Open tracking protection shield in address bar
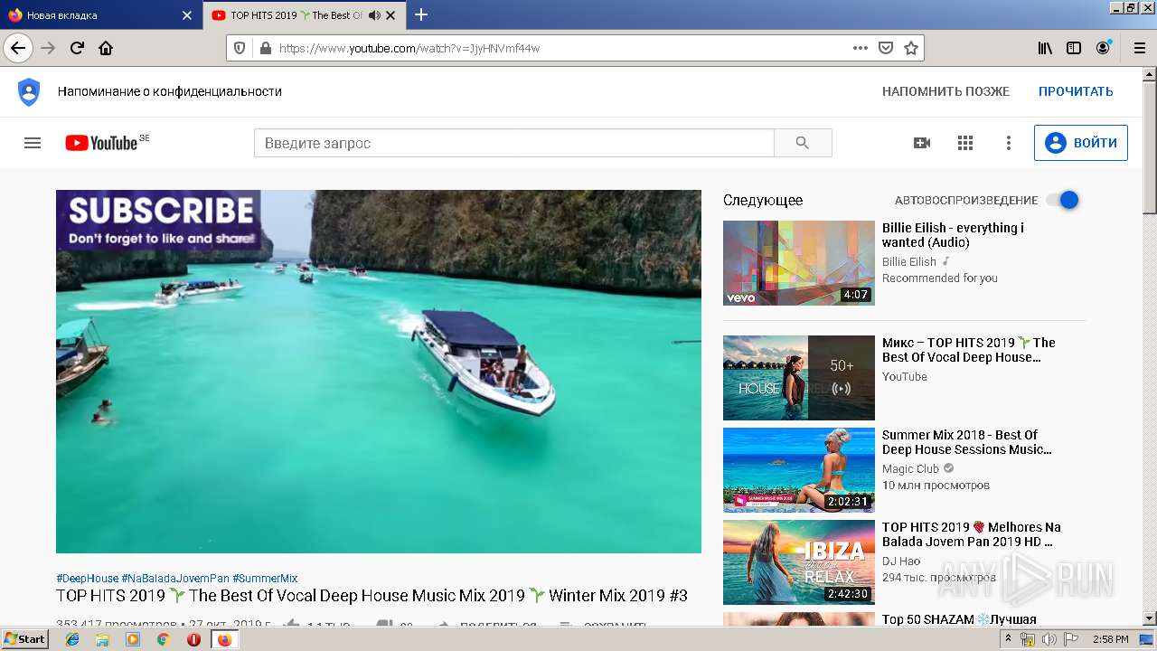Screen dimensions: 1157x651 pos(240,48)
